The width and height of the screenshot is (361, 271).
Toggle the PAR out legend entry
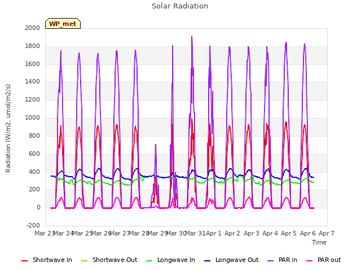(x=323, y=260)
